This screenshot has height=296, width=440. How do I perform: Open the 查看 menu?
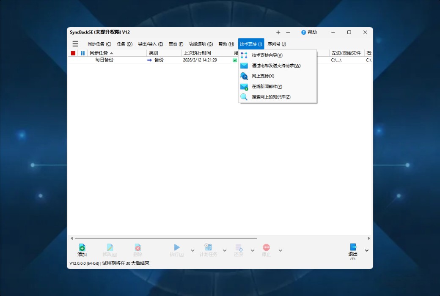(x=175, y=44)
